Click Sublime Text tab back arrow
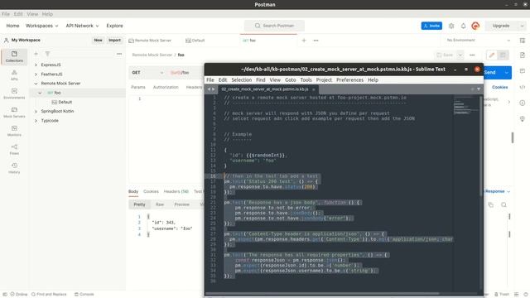 click(x=209, y=89)
